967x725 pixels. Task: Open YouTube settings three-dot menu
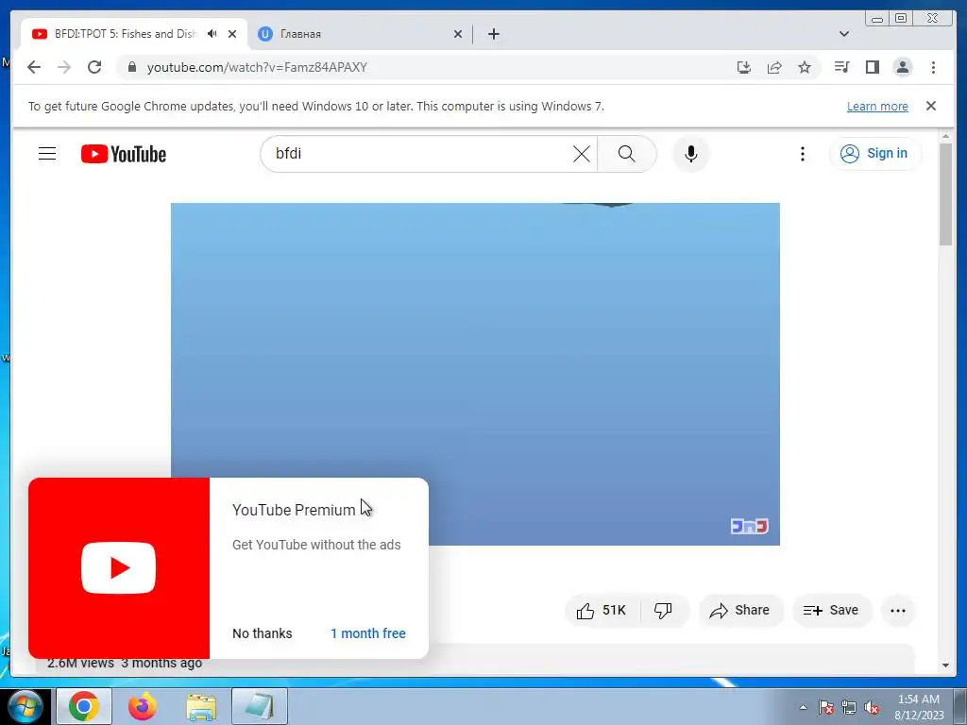pyautogui.click(x=802, y=154)
